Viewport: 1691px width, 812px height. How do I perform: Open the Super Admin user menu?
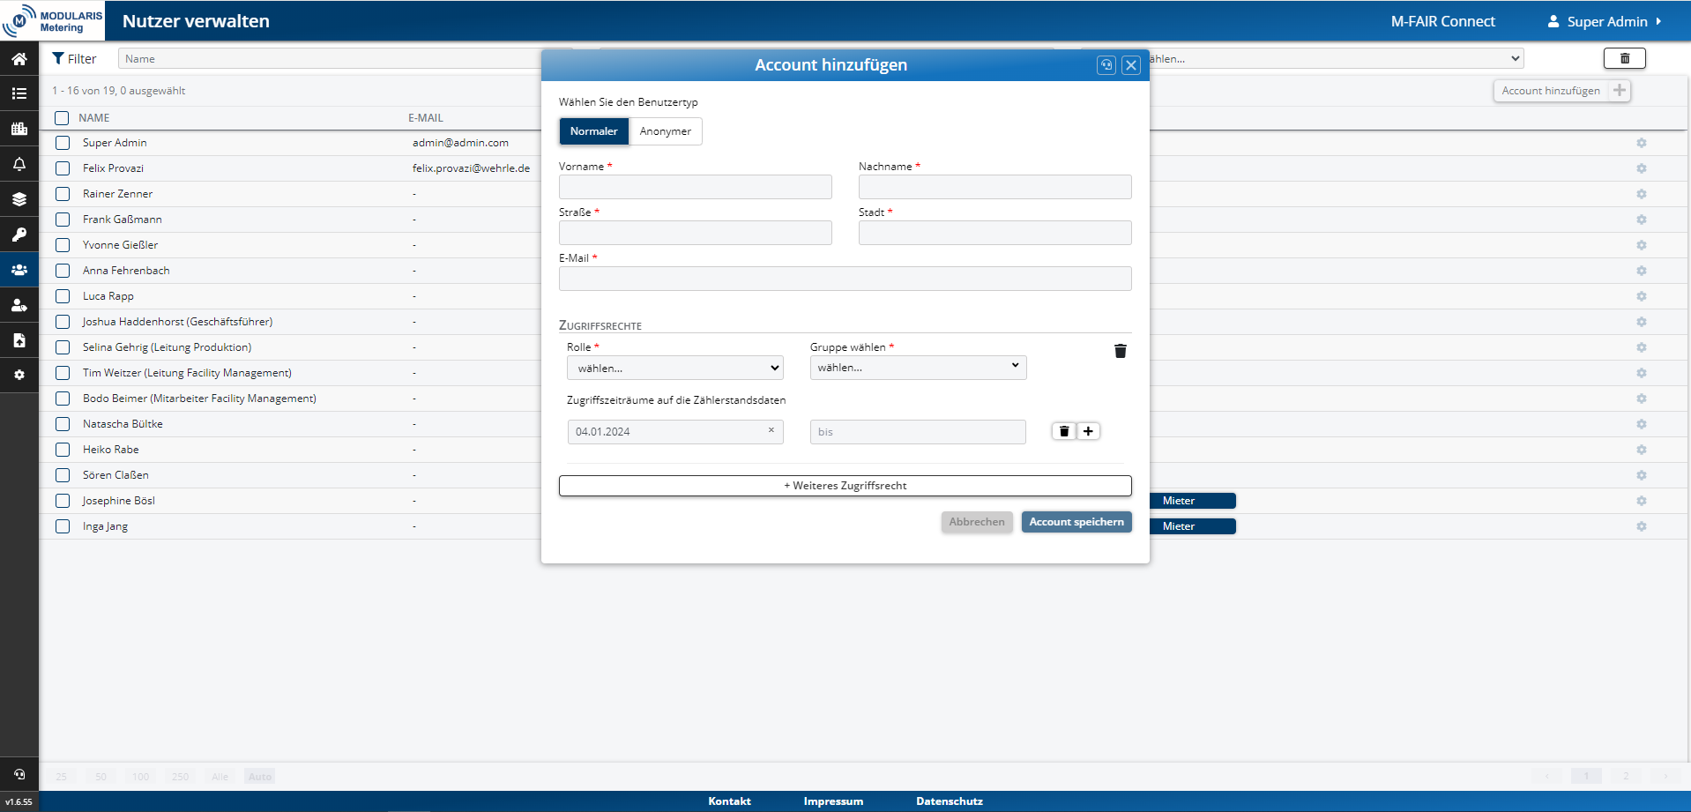pyautogui.click(x=1605, y=21)
